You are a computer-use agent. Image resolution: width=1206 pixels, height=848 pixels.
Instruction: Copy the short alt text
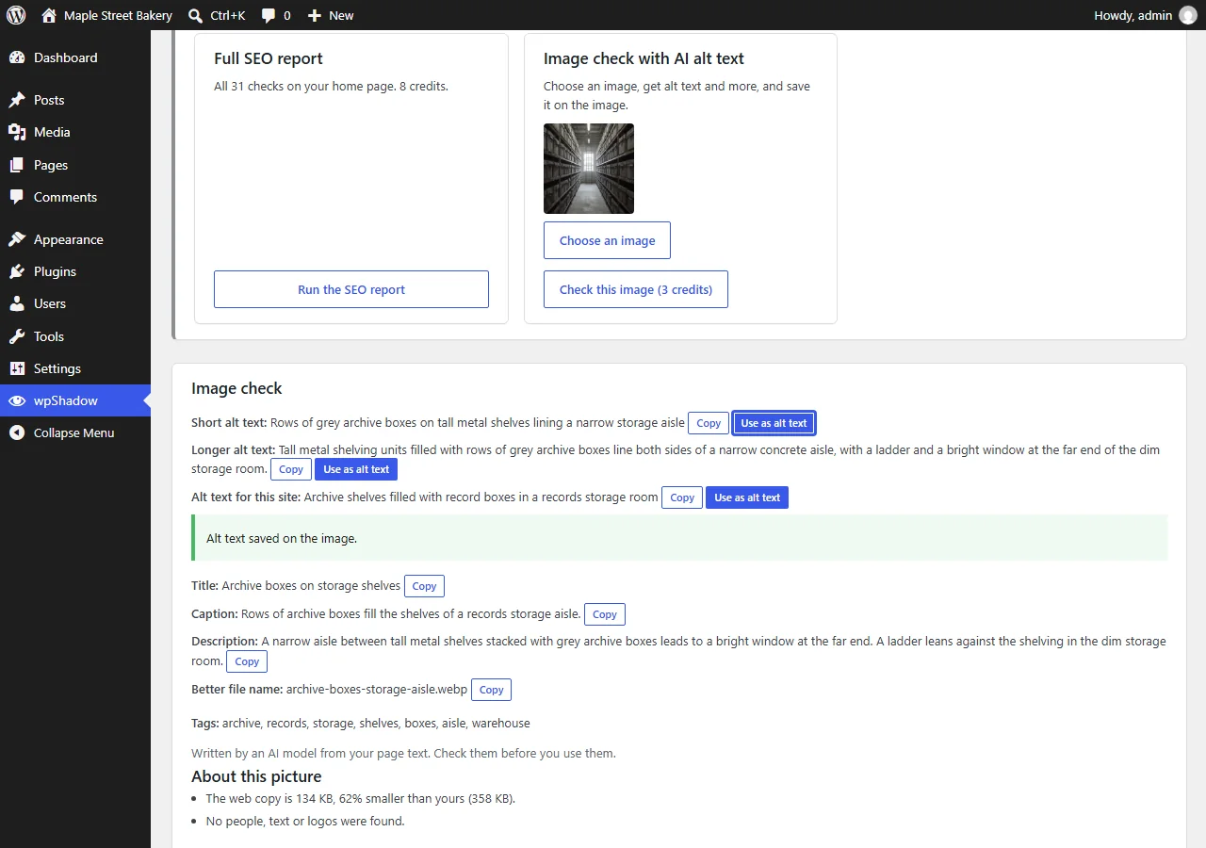709,423
